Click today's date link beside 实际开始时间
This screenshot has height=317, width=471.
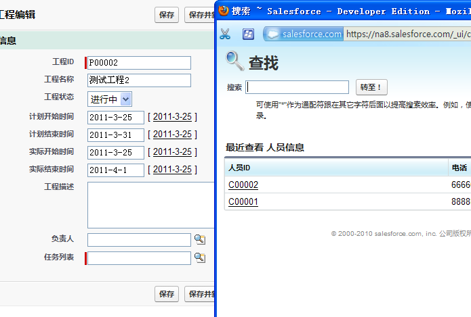(x=172, y=152)
